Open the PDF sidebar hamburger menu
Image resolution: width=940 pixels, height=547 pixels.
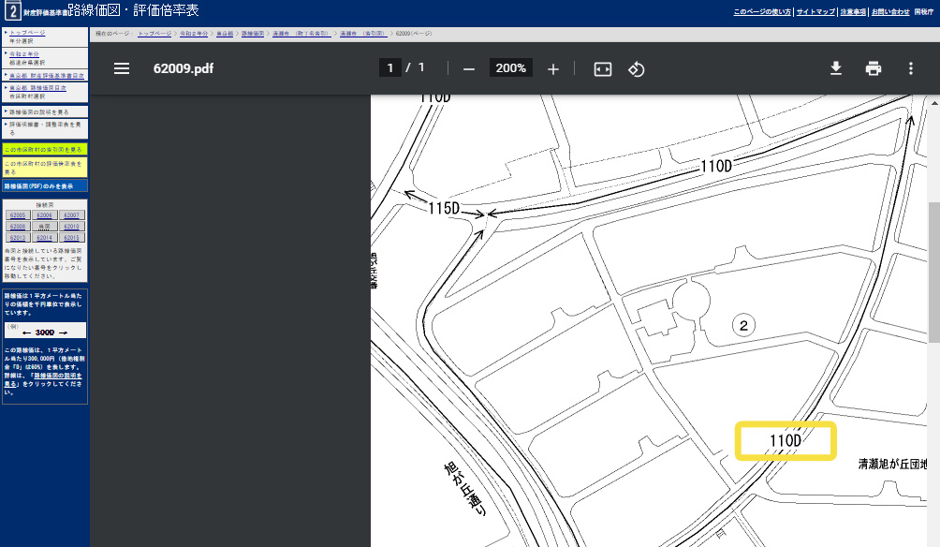point(122,68)
